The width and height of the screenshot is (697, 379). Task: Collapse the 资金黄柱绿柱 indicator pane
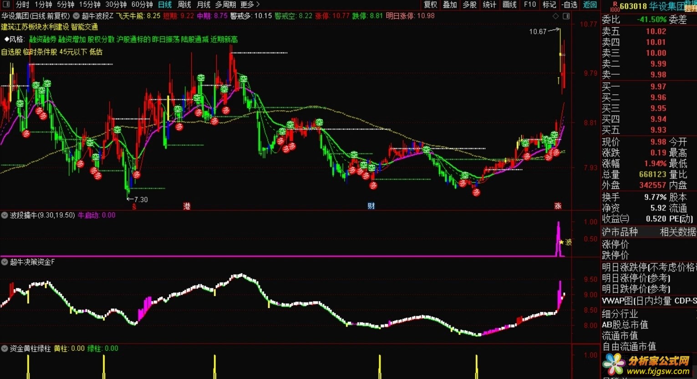coord(5,348)
